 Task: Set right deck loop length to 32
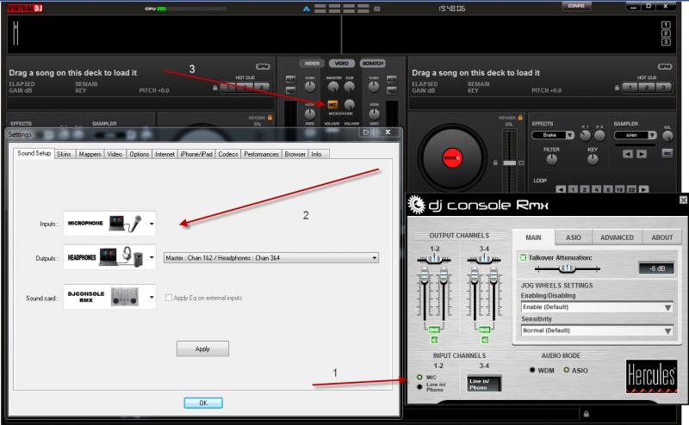pos(631,189)
